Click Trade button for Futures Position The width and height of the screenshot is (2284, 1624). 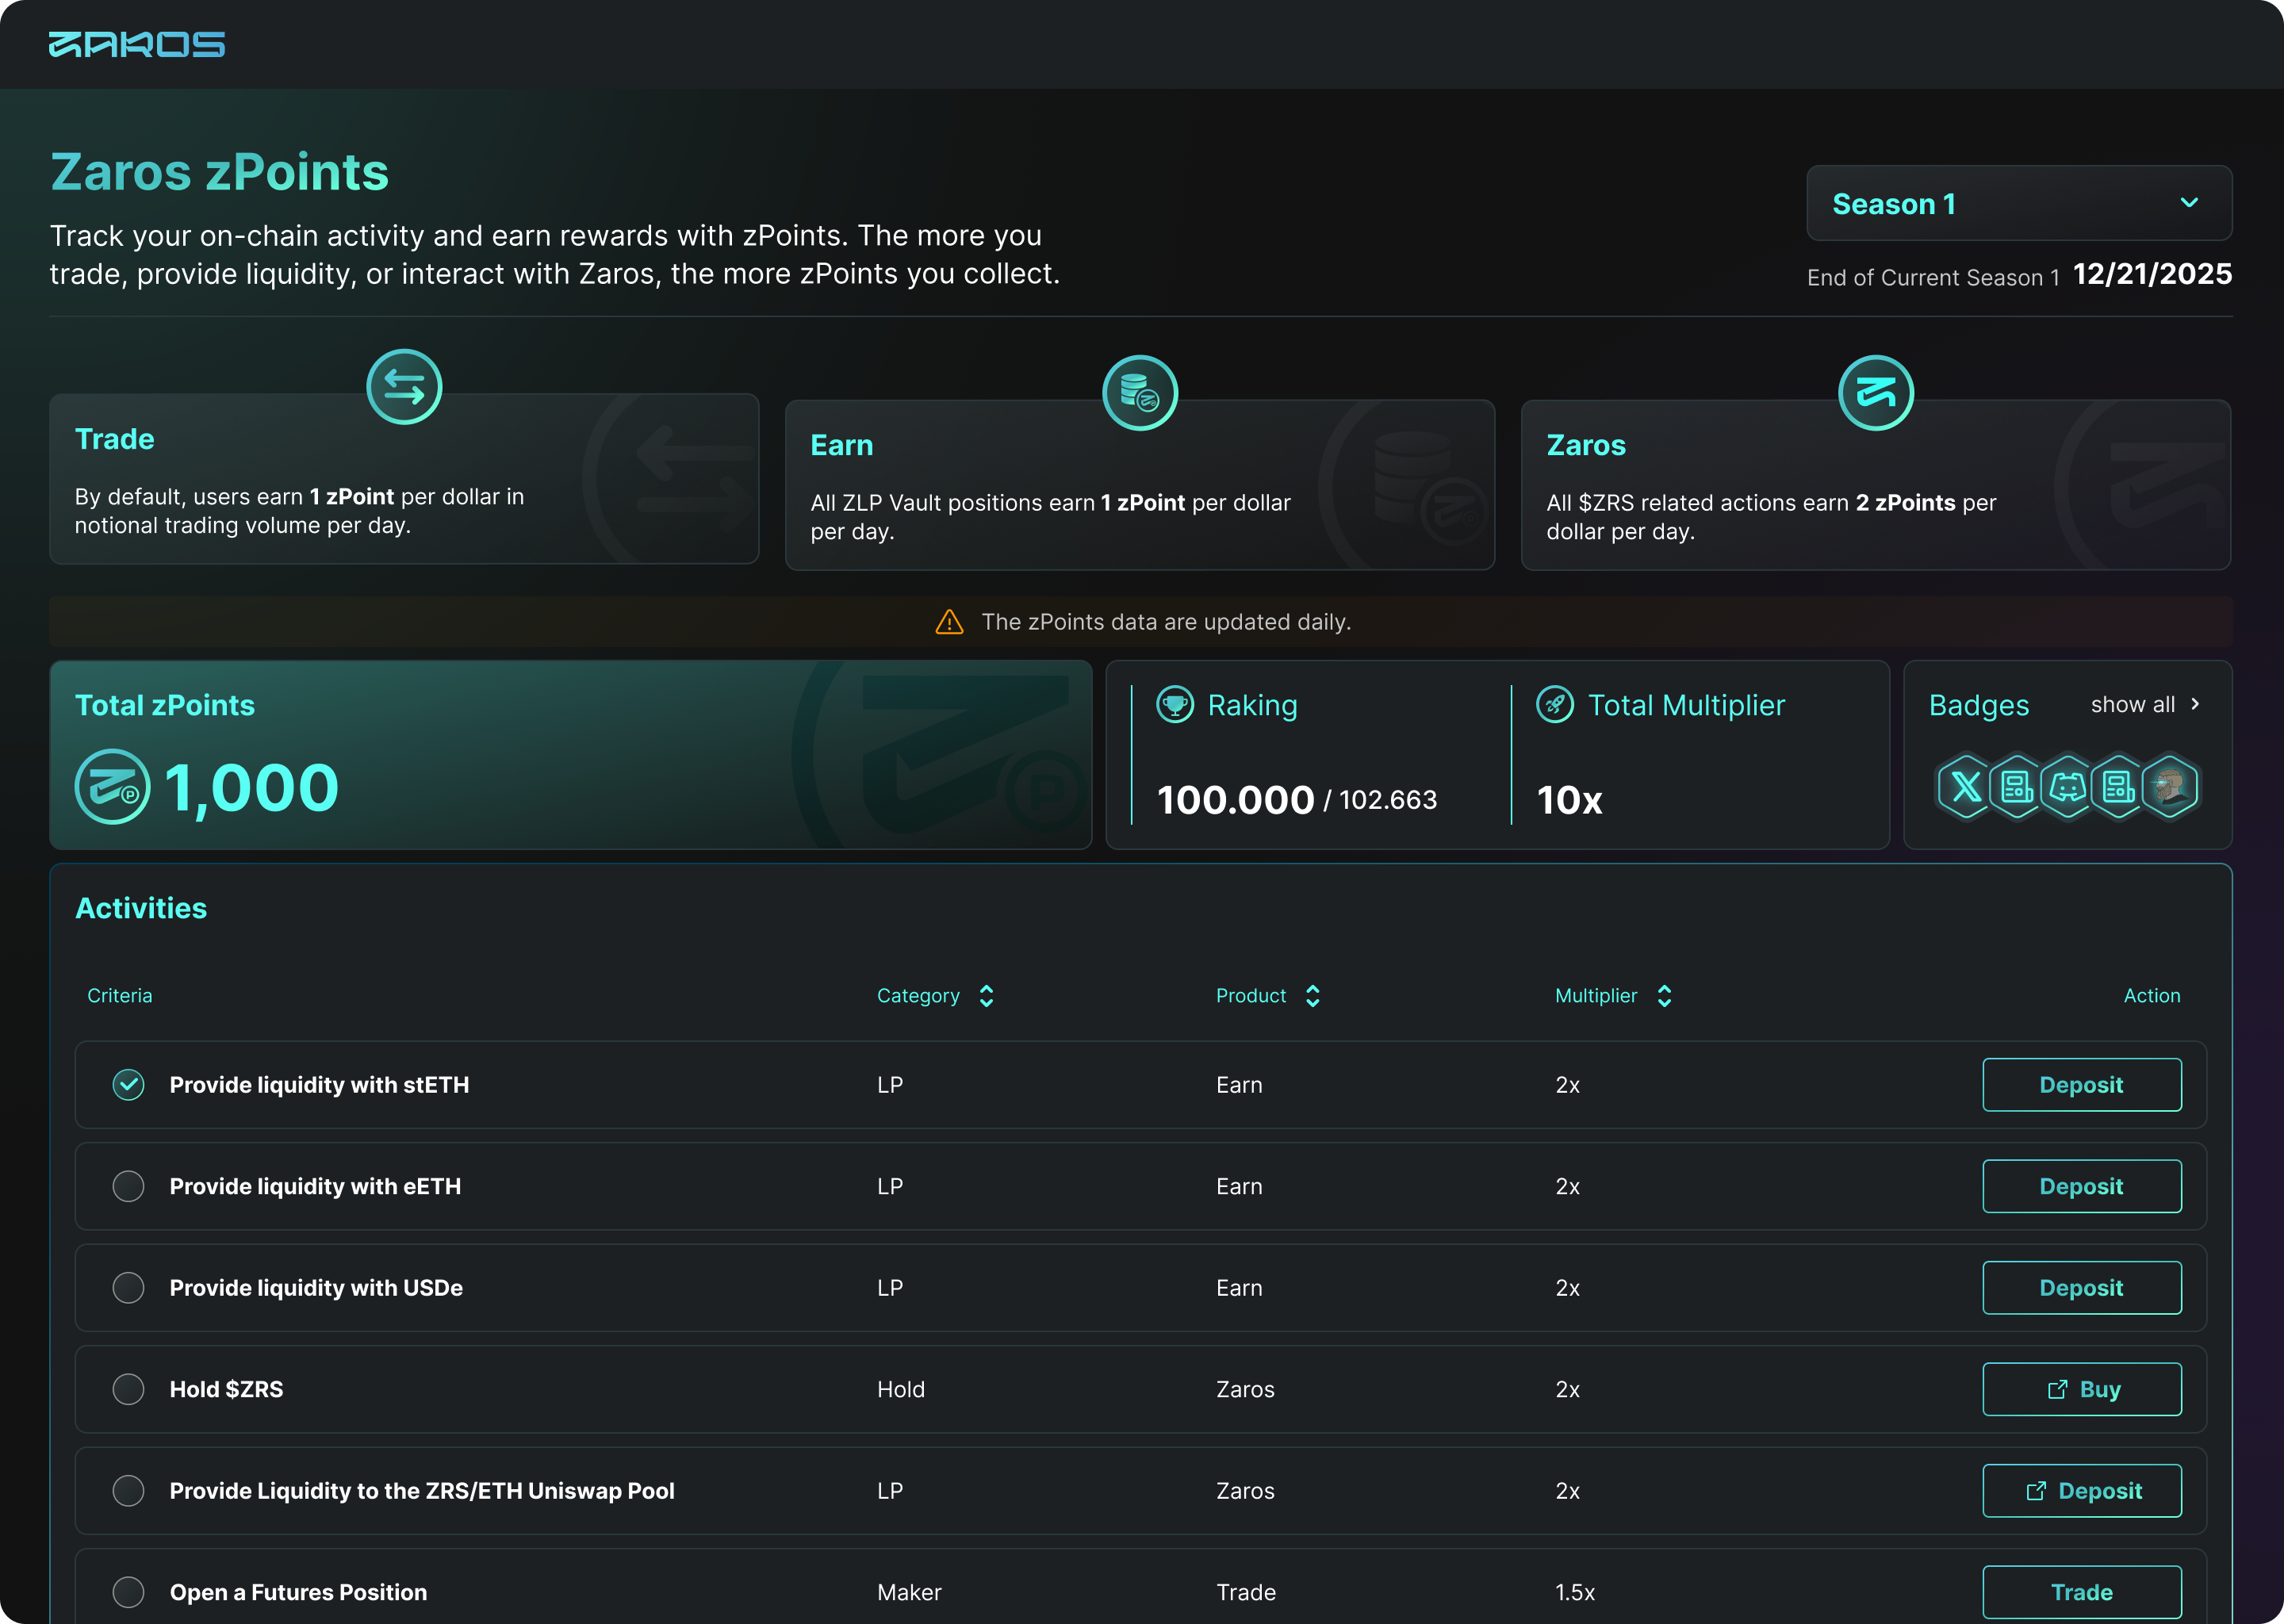pos(2081,1592)
